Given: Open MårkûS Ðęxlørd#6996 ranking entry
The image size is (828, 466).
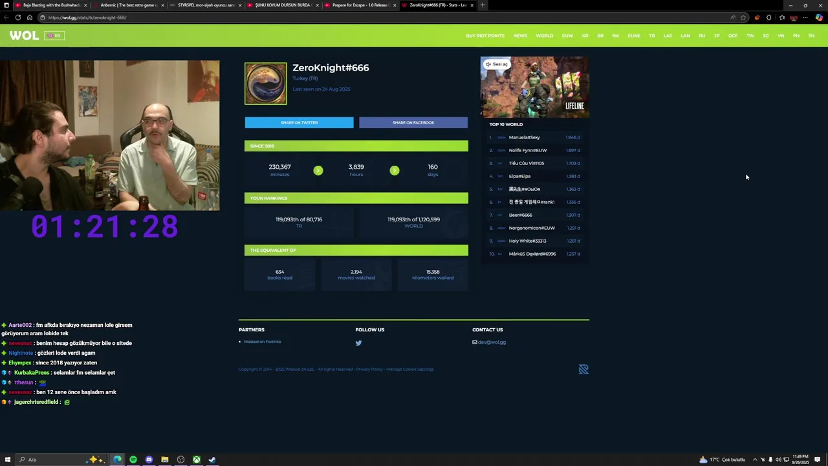Looking at the screenshot, I should [x=532, y=254].
